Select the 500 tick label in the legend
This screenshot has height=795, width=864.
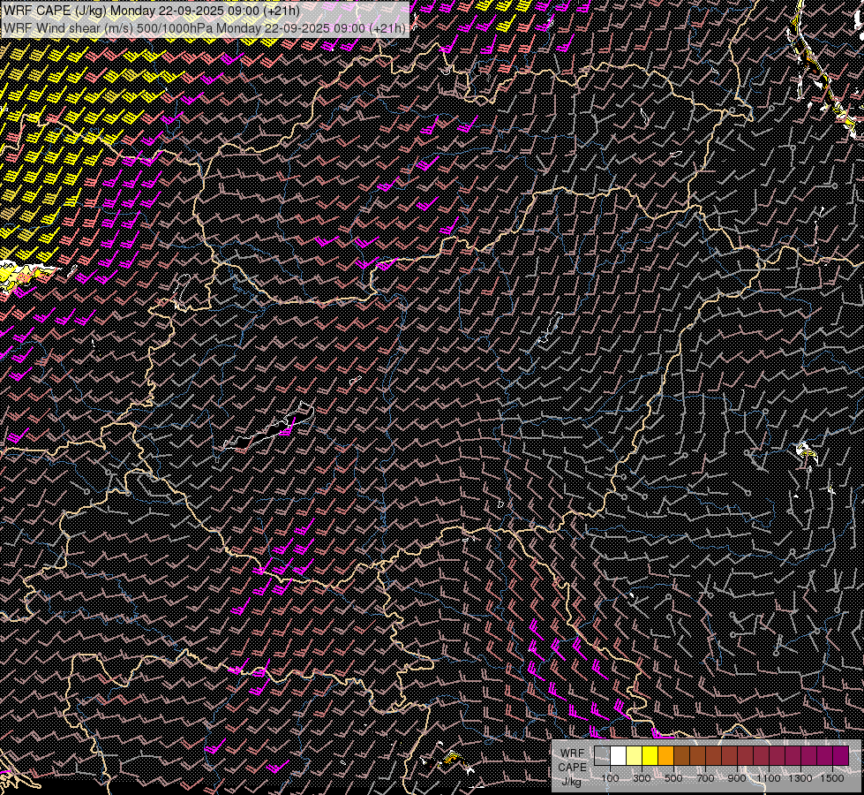673,778
